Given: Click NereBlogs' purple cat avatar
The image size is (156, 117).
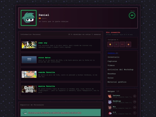Looking at the screenshot, I should (110, 102).
